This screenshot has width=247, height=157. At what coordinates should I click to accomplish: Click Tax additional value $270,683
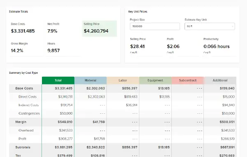(x=227, y=155)
